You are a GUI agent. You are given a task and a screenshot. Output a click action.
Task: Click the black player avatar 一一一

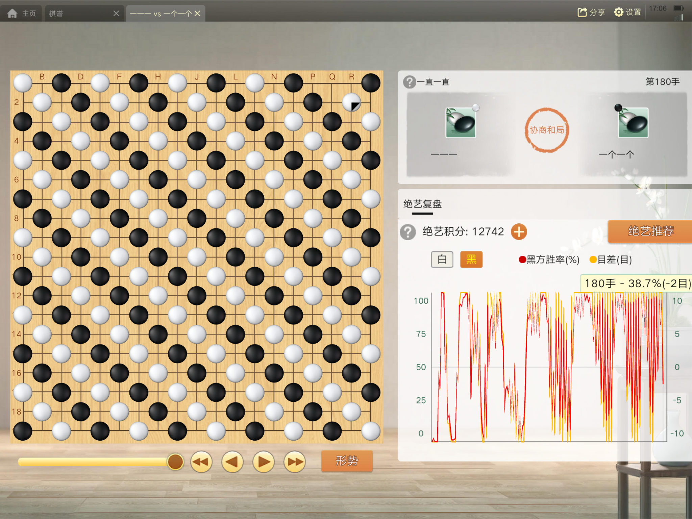tap(461, 123)
